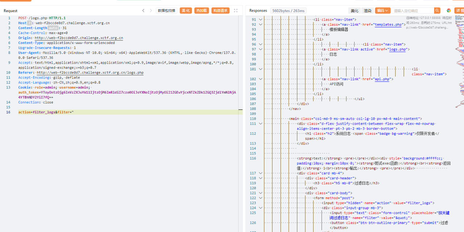Collapse the fold arrow at response line 111
Viewport: 464px width, 232px height.
pyautogui.click(x=260, y=124)
